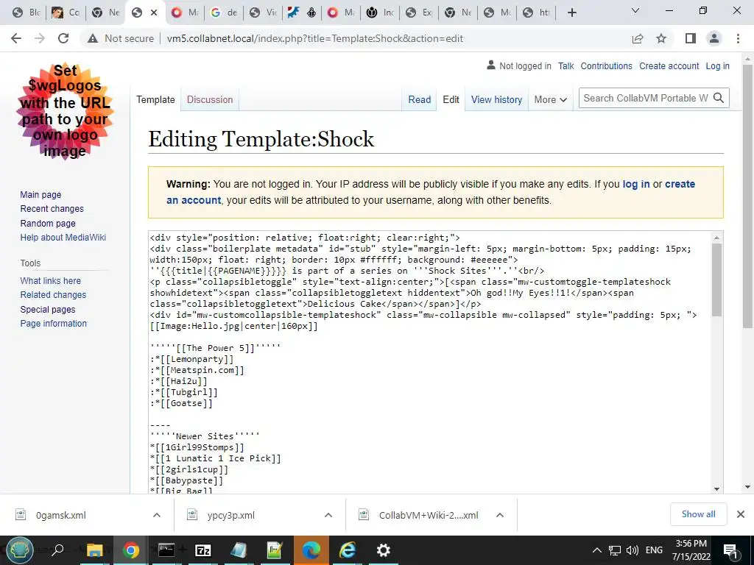This screenshot has height=565, width=754.
Task: Click the Not secure warning icon
Action: [x=93, y=38]
